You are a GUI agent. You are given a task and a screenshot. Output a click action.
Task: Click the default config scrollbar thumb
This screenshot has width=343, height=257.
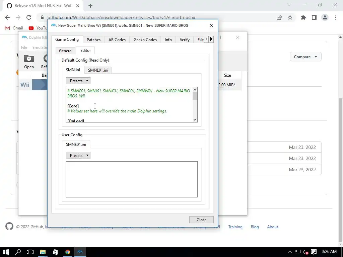pos(195,96)
